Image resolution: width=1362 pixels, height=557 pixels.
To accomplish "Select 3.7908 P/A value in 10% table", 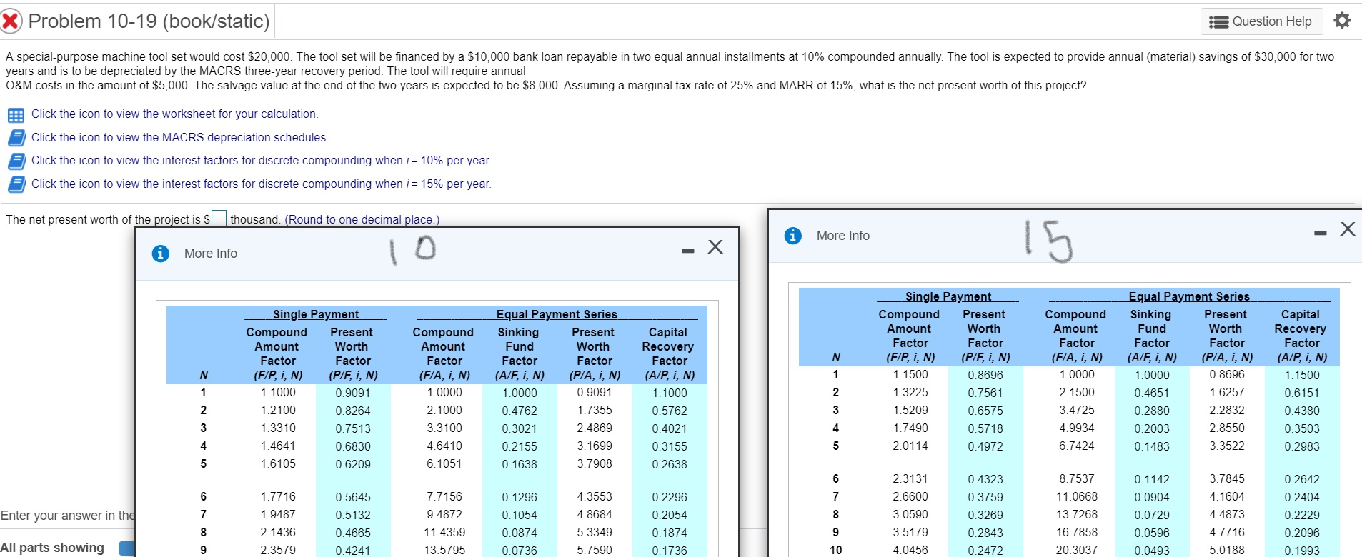I will [595, 464].
